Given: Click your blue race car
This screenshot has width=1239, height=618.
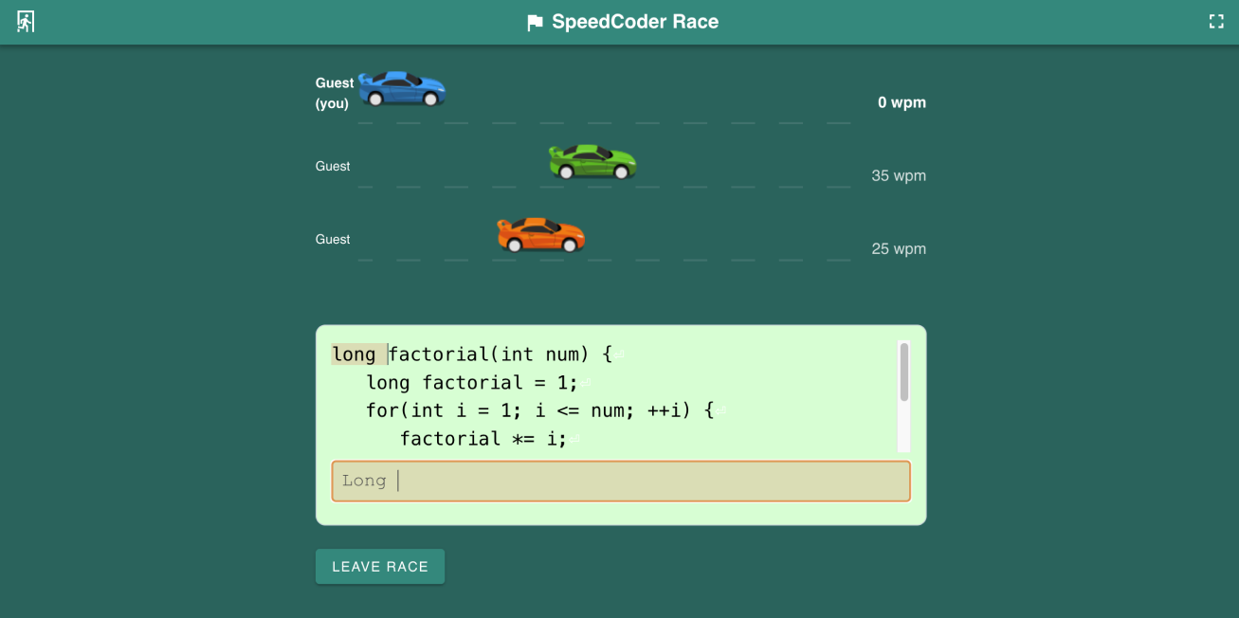Looking at the screenshot, I should click(402, 88).
